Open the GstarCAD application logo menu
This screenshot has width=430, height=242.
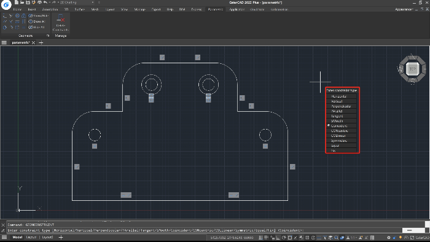point(6,4)
